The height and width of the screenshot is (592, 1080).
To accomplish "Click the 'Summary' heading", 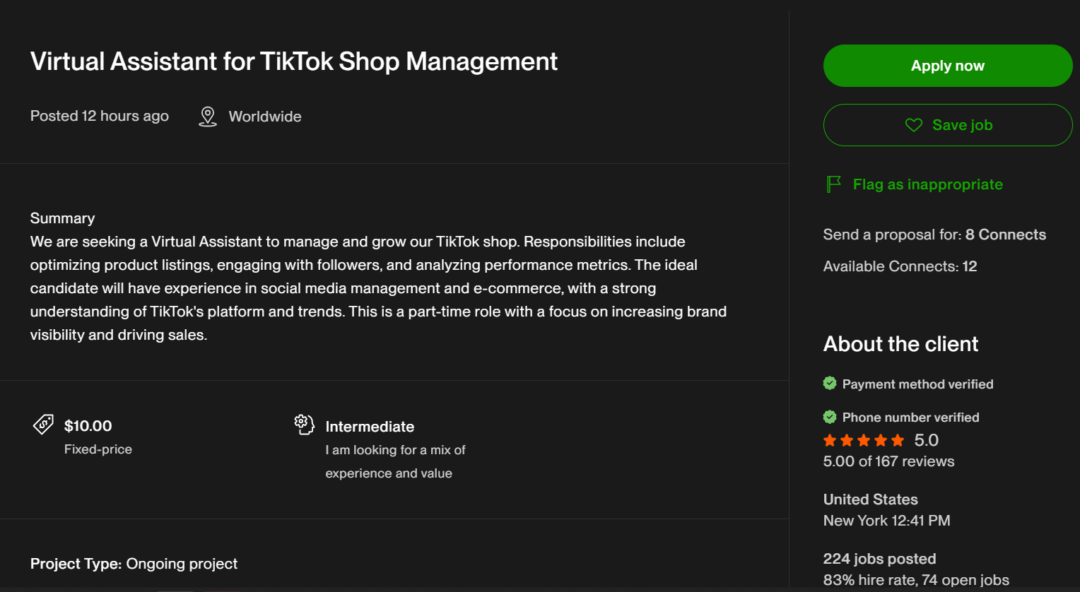I will pyautogui.click(x=62, y=218).
